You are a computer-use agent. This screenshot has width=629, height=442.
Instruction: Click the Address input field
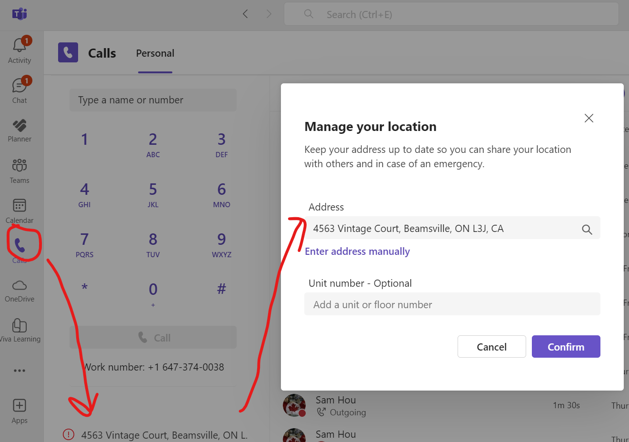(x=452, y=228)
